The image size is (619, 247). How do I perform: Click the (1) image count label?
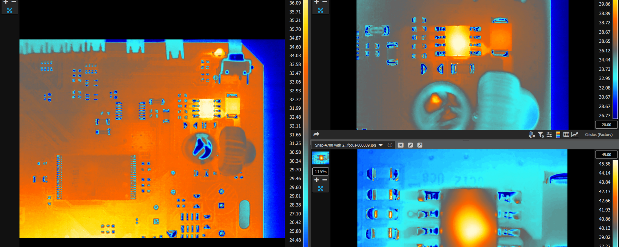(x=390, y=145)
